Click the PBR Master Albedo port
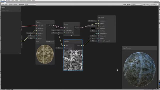 click(98, 23)
